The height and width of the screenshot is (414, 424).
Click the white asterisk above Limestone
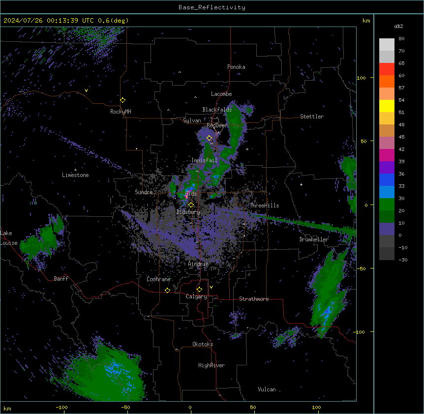coord(75,170)
